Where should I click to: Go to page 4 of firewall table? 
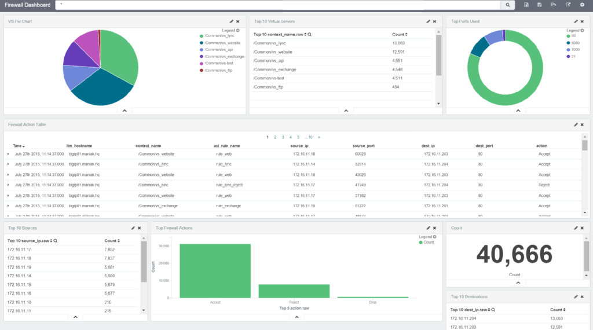tap(291, 137)
